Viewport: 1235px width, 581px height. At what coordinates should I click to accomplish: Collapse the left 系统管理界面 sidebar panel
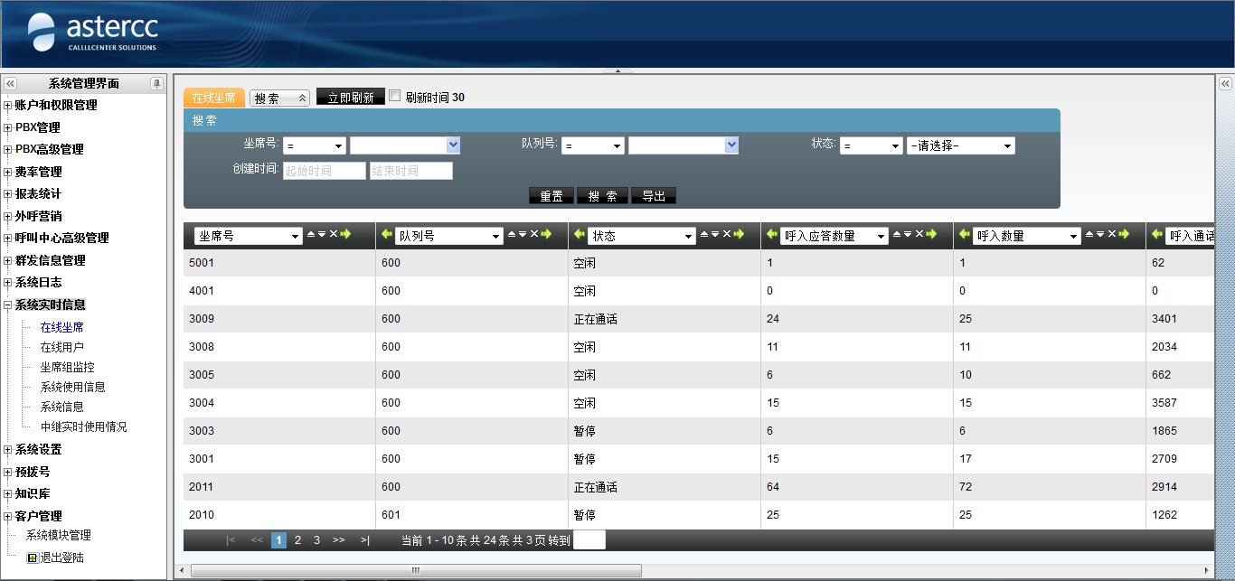pyautogui.click(x=11, y=83)
